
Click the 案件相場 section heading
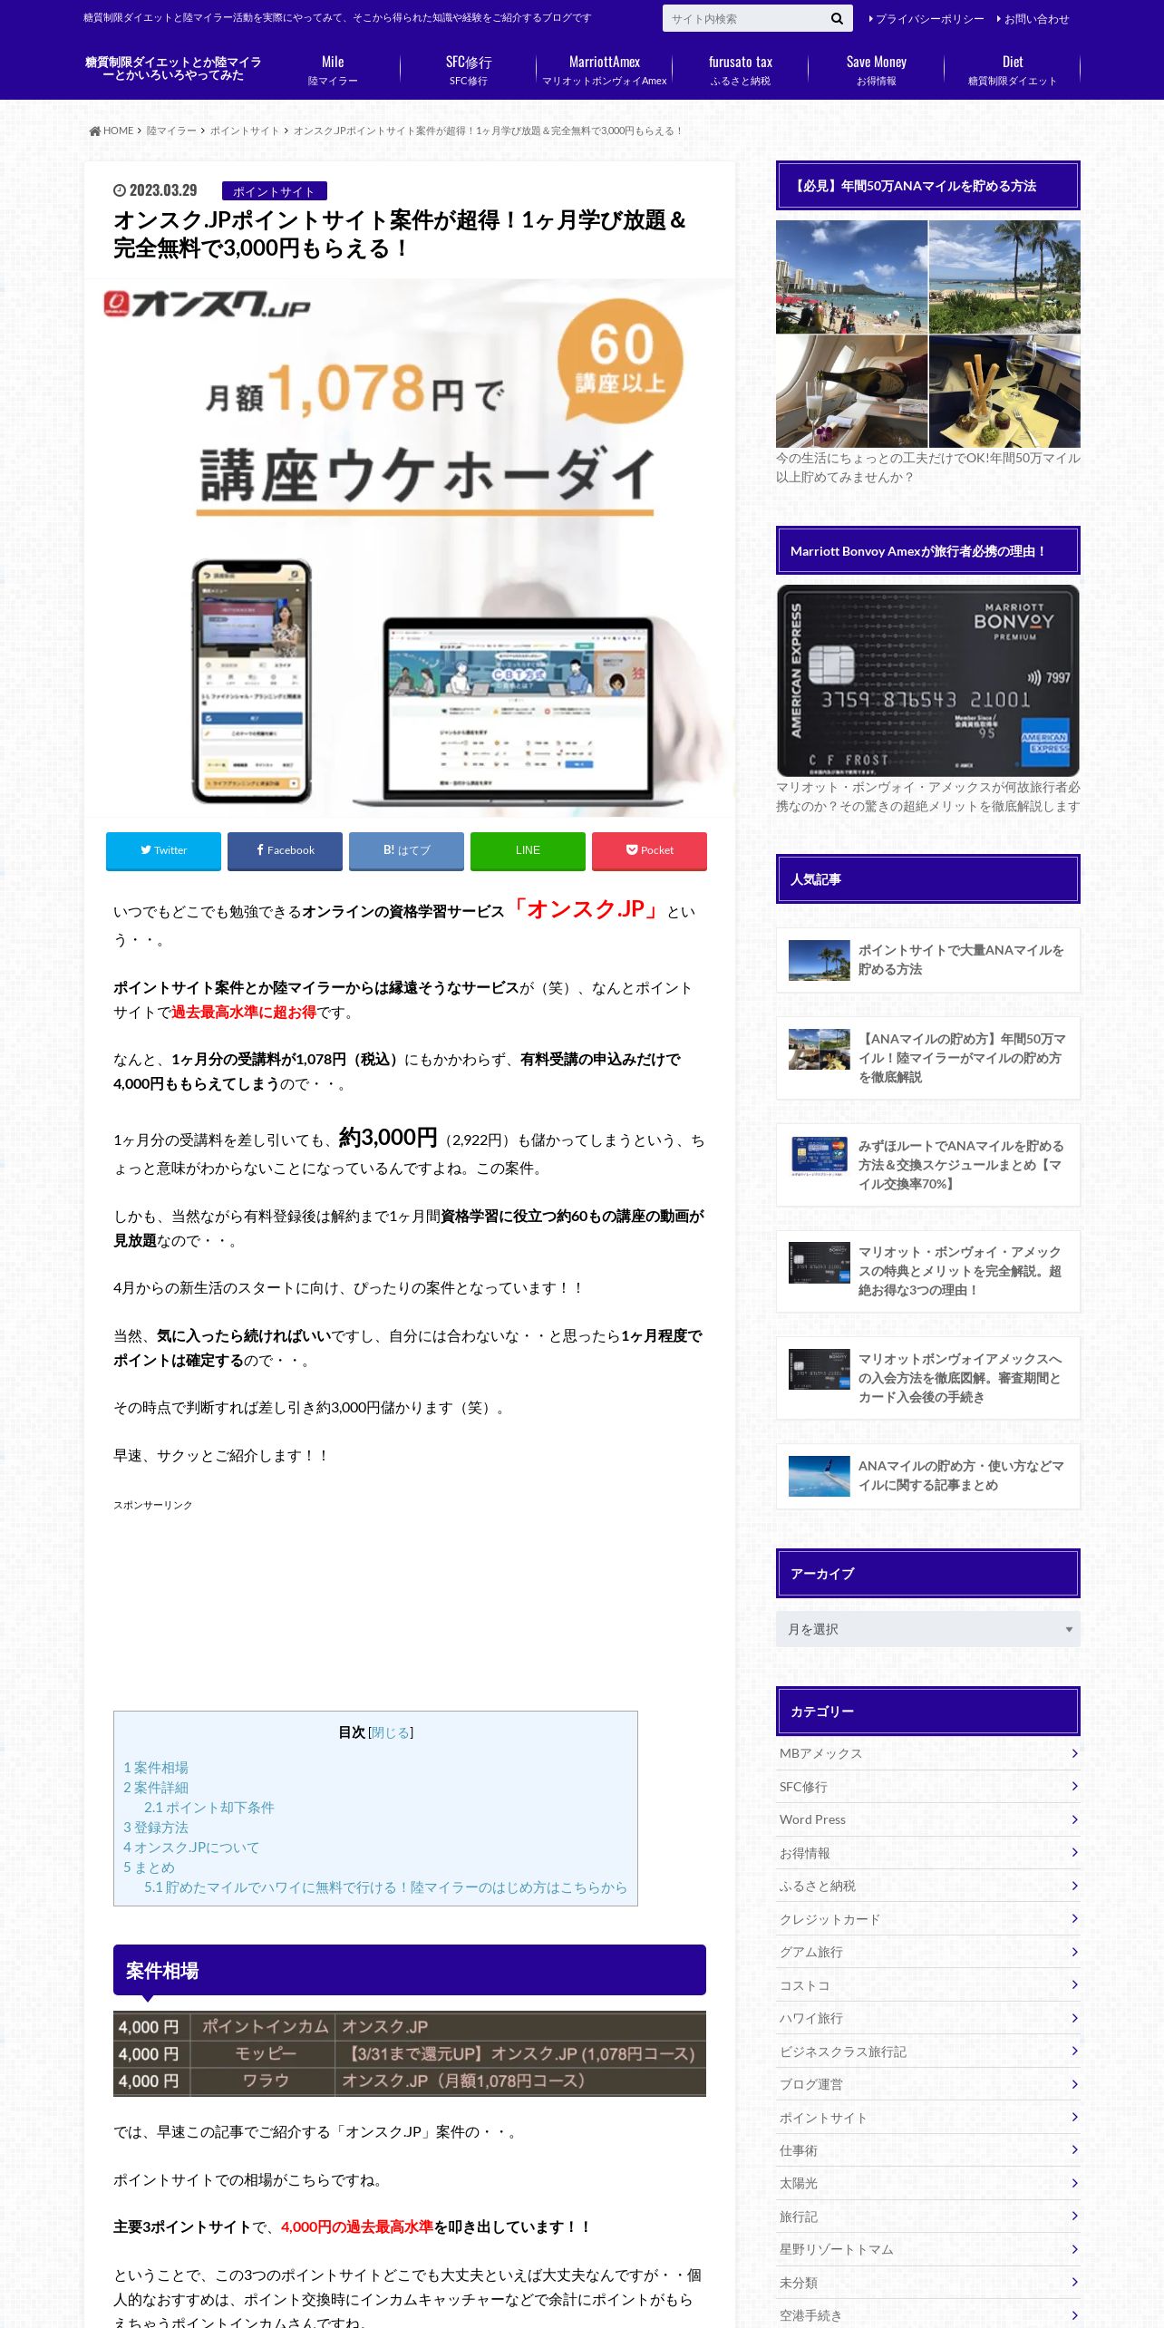coord(410,1970)
